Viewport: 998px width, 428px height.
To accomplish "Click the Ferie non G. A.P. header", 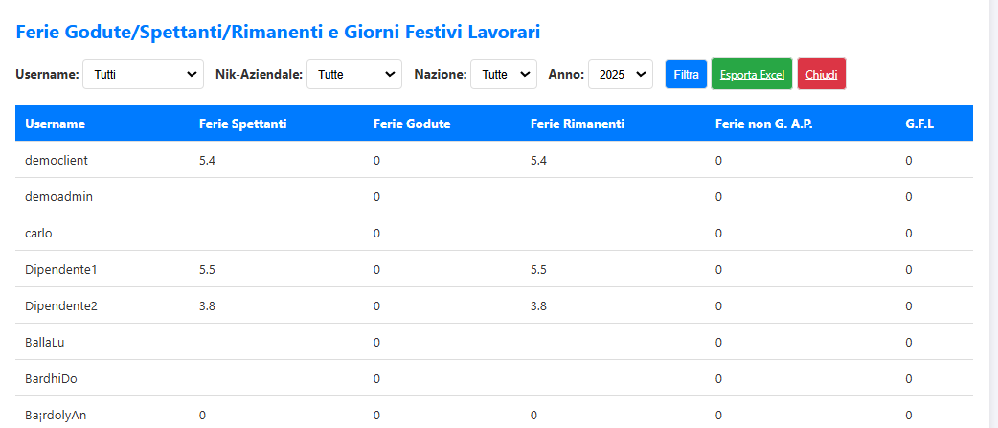I will point(763,124).
